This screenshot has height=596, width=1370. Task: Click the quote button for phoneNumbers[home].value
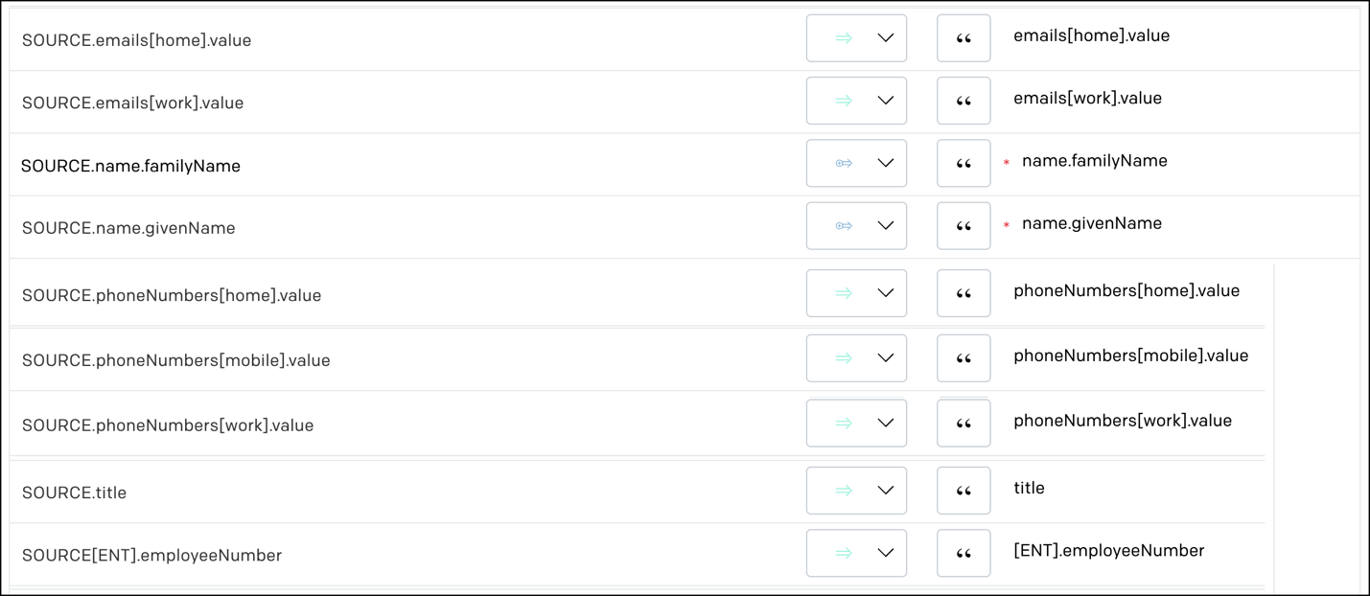click(x=964, y=293)
